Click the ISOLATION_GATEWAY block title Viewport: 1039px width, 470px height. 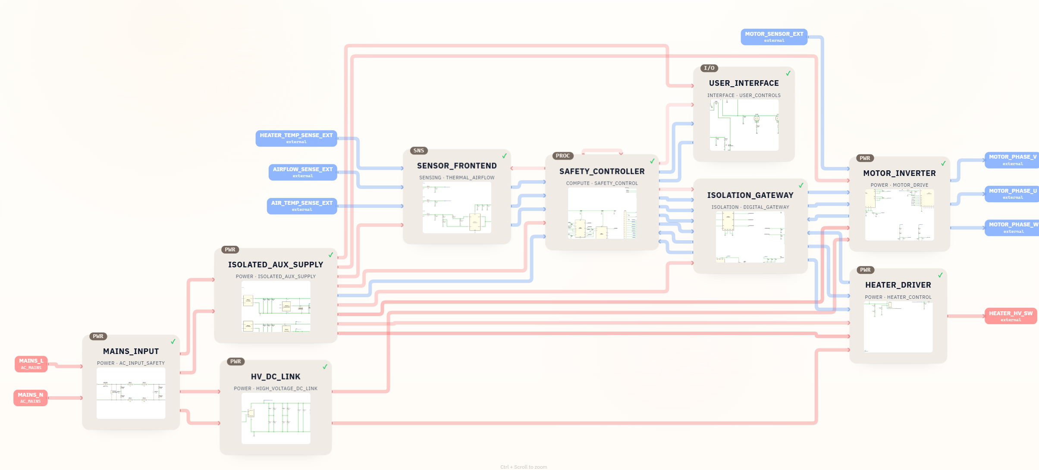tap(750, 195)
